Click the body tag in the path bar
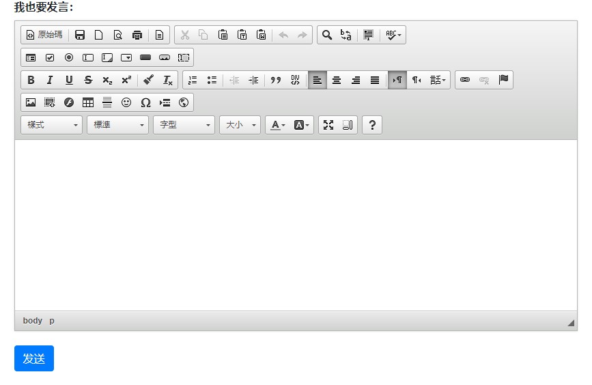Viewport: 592px width, 385px height. pyautogui.click(x=32, y=321)
